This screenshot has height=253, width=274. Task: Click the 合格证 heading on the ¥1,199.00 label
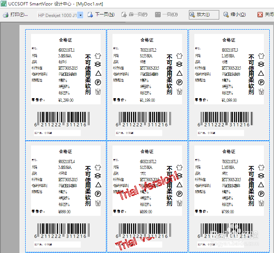click(147, 40)
